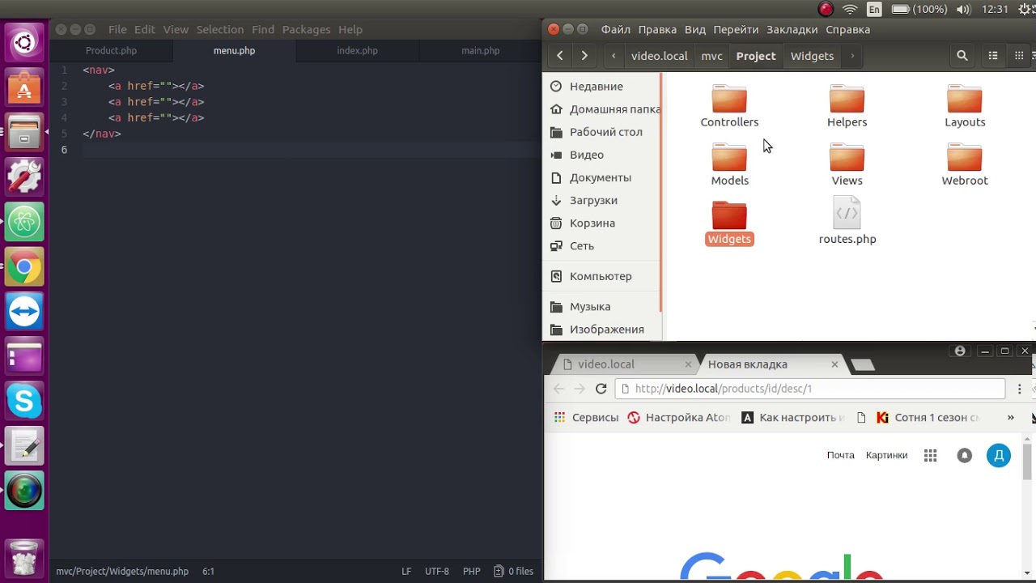Image resolution: width=1036 pixels, height=583 pixels.
Task: Open new Chrome tab button
Action: pyautogui.click(x=864, y=365)
